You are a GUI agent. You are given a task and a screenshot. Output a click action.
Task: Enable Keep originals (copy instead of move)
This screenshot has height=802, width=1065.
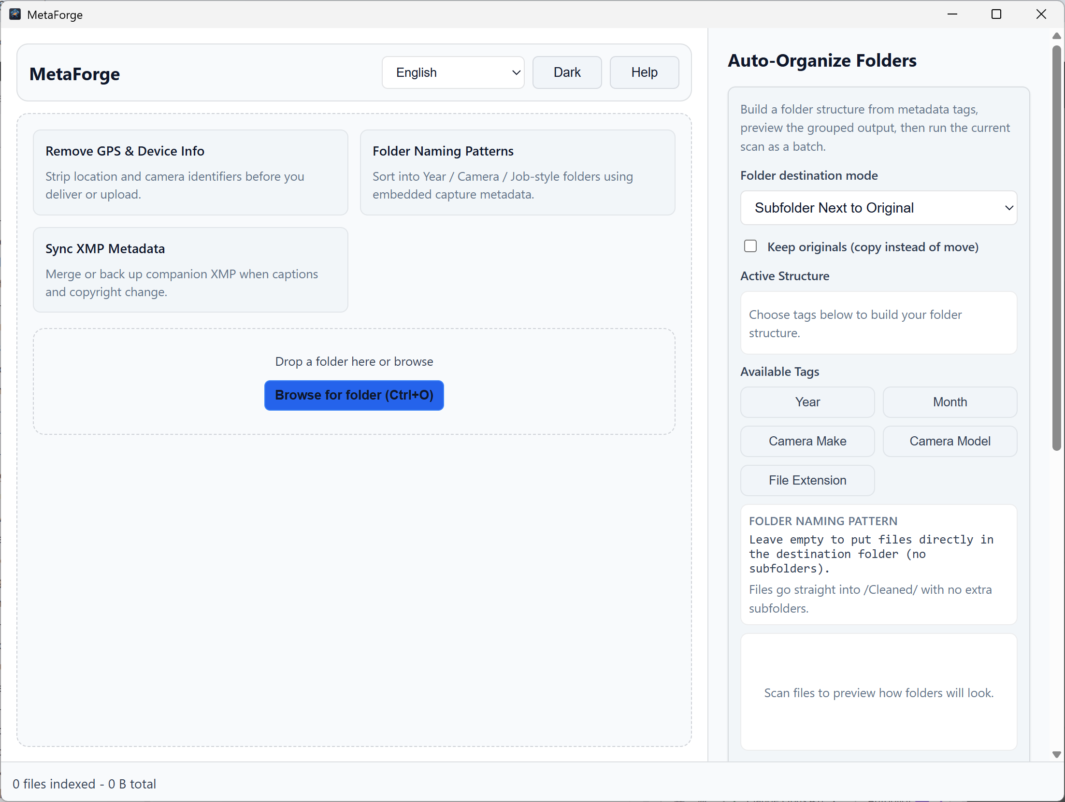point(750,246)
